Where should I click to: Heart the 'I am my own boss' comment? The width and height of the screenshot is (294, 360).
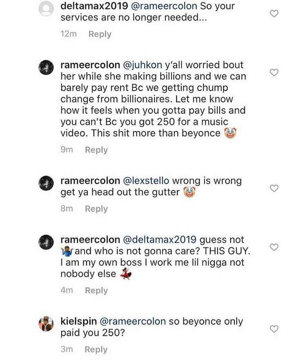pyautogui.click(x=274, y=247)
